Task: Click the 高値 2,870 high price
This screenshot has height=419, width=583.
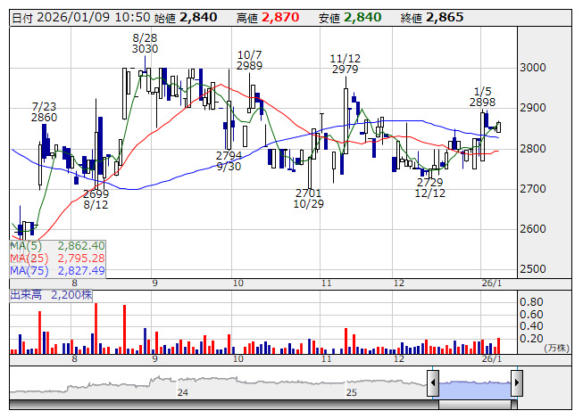Action: coord(274,17)
